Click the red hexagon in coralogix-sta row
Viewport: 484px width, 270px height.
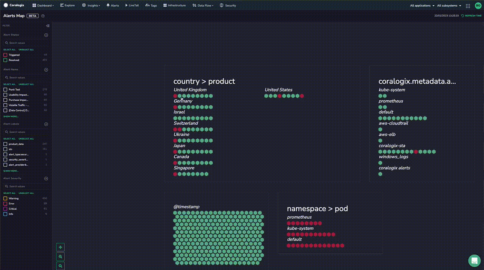click(416, 152)
